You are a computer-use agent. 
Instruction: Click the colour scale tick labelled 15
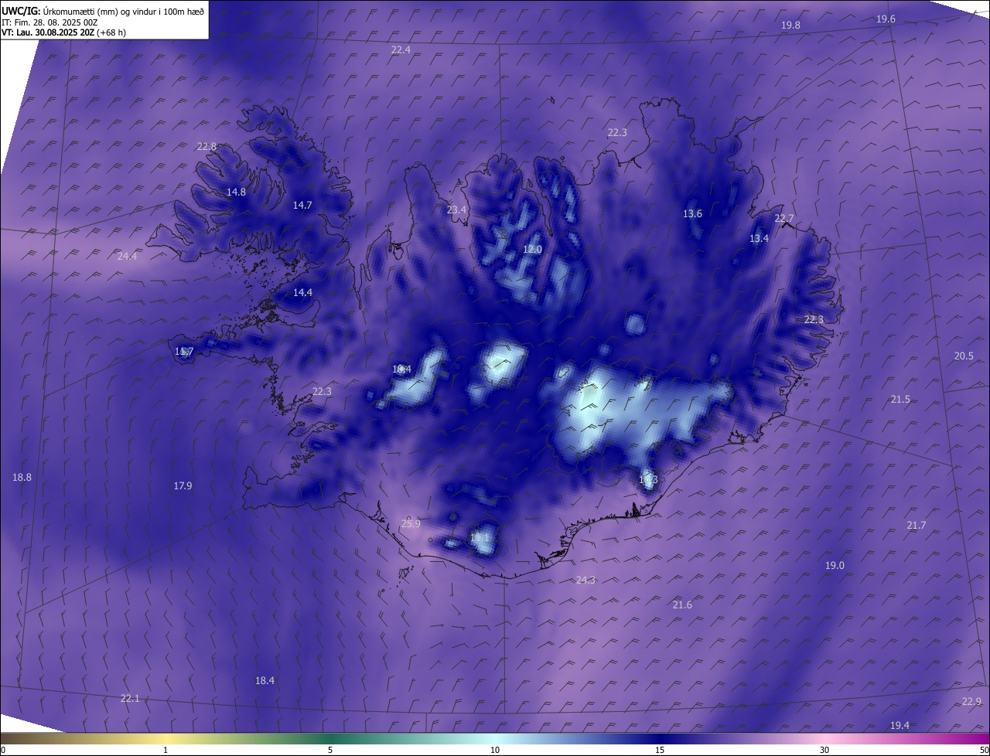(x=660, y=750)
